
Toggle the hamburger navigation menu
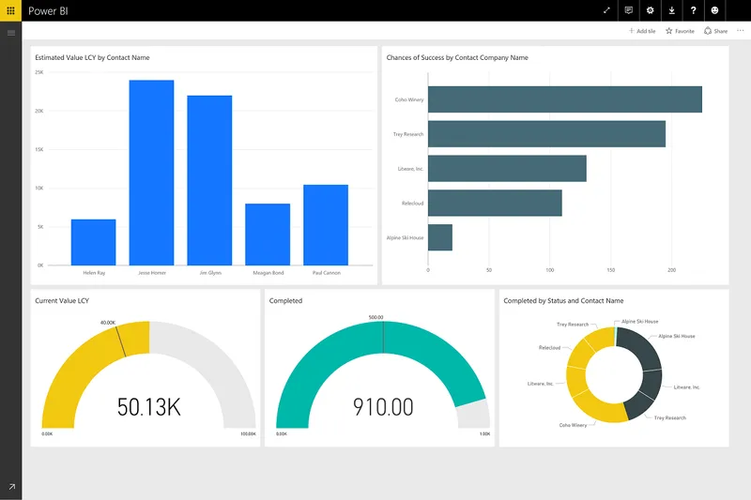coord(11,33)
